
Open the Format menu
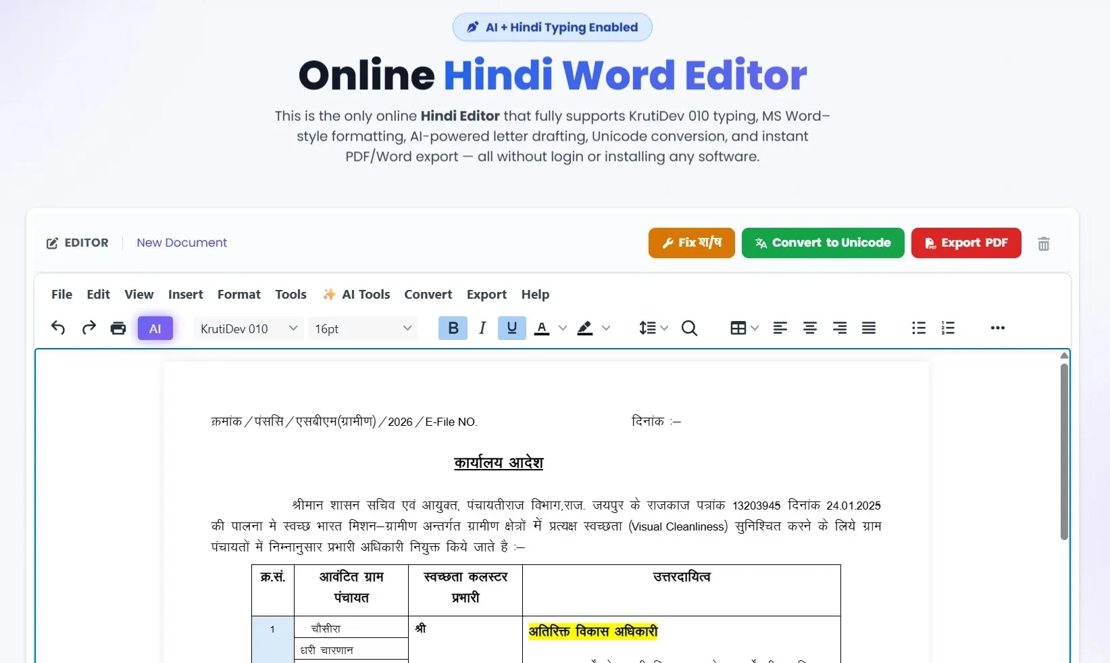[238, 294]
